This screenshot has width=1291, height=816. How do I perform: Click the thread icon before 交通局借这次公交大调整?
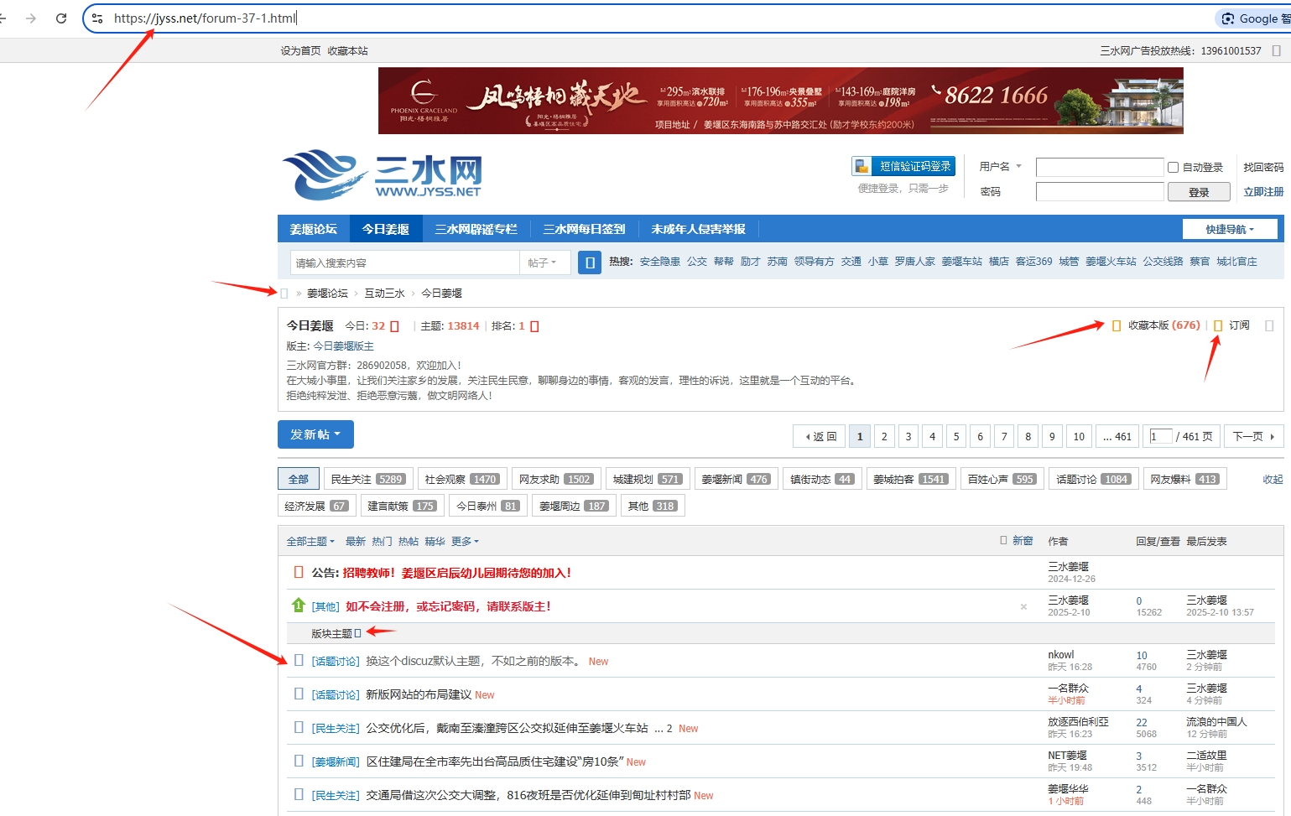pos(298,794)
